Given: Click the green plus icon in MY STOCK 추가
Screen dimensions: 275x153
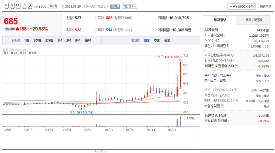Looking at the screenshot, I should [x=231, y=7].
